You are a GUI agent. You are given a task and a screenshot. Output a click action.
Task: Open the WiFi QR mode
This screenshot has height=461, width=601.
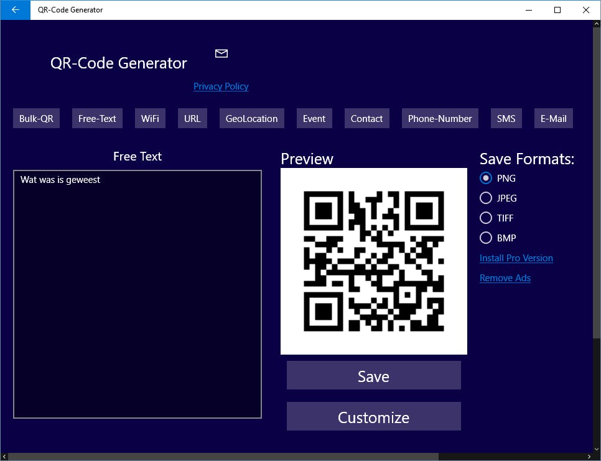pos(150,118)
